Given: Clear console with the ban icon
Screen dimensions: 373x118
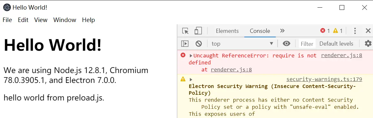Looking at the screenshot, I should [199, 44].
